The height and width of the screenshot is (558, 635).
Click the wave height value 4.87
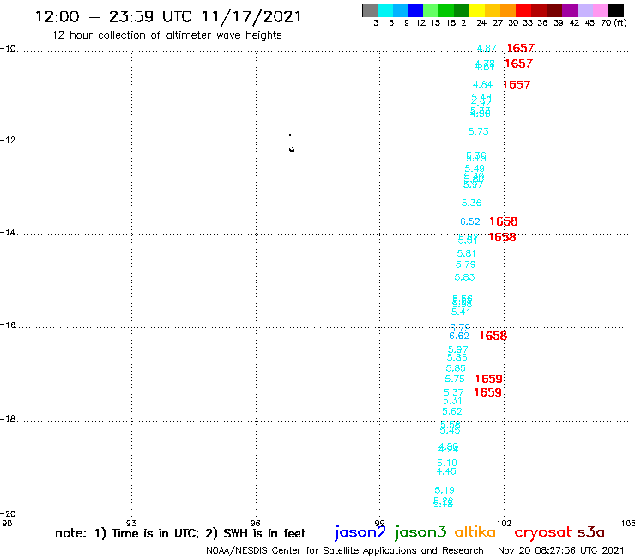(x=487, y=48)
